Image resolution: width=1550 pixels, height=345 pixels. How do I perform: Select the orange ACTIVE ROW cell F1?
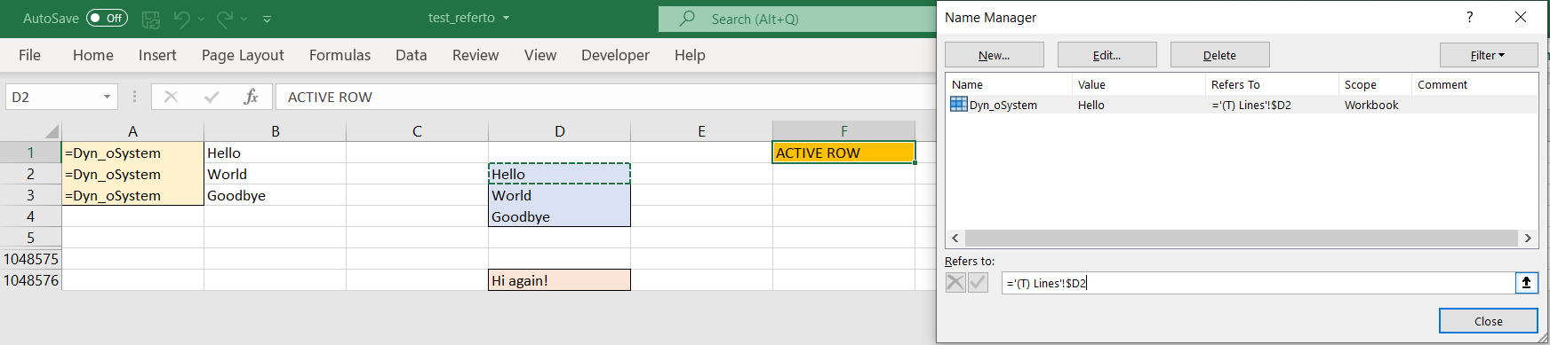click(843, 153)
